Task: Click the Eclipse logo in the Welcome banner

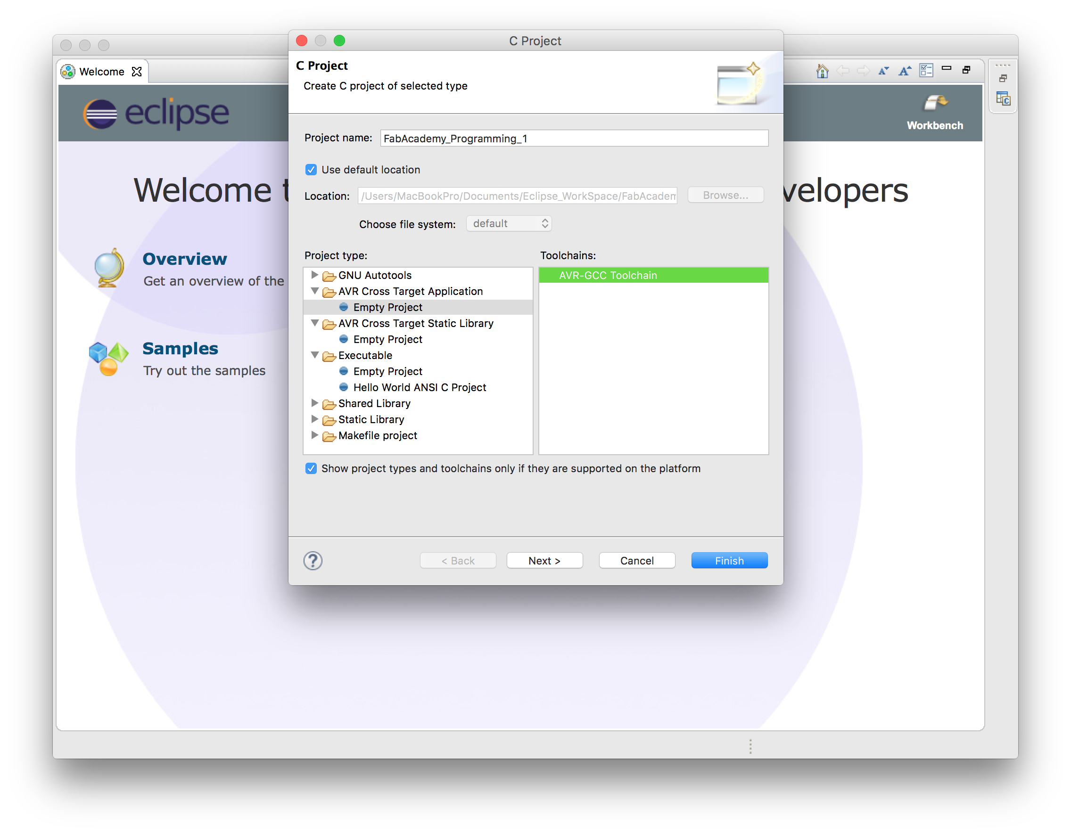Action: click(x=156, y=114)
